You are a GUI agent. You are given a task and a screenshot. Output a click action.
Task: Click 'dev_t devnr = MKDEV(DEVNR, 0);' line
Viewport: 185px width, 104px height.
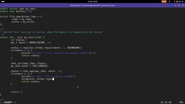pos(31,42)
